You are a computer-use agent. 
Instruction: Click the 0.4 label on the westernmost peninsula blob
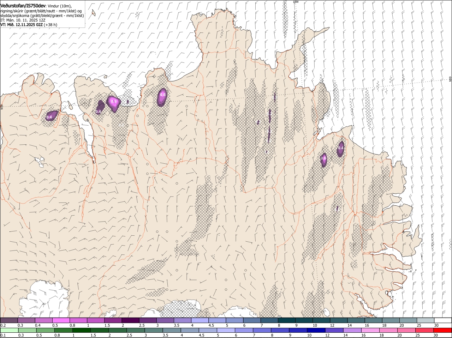tap(49, 117)
